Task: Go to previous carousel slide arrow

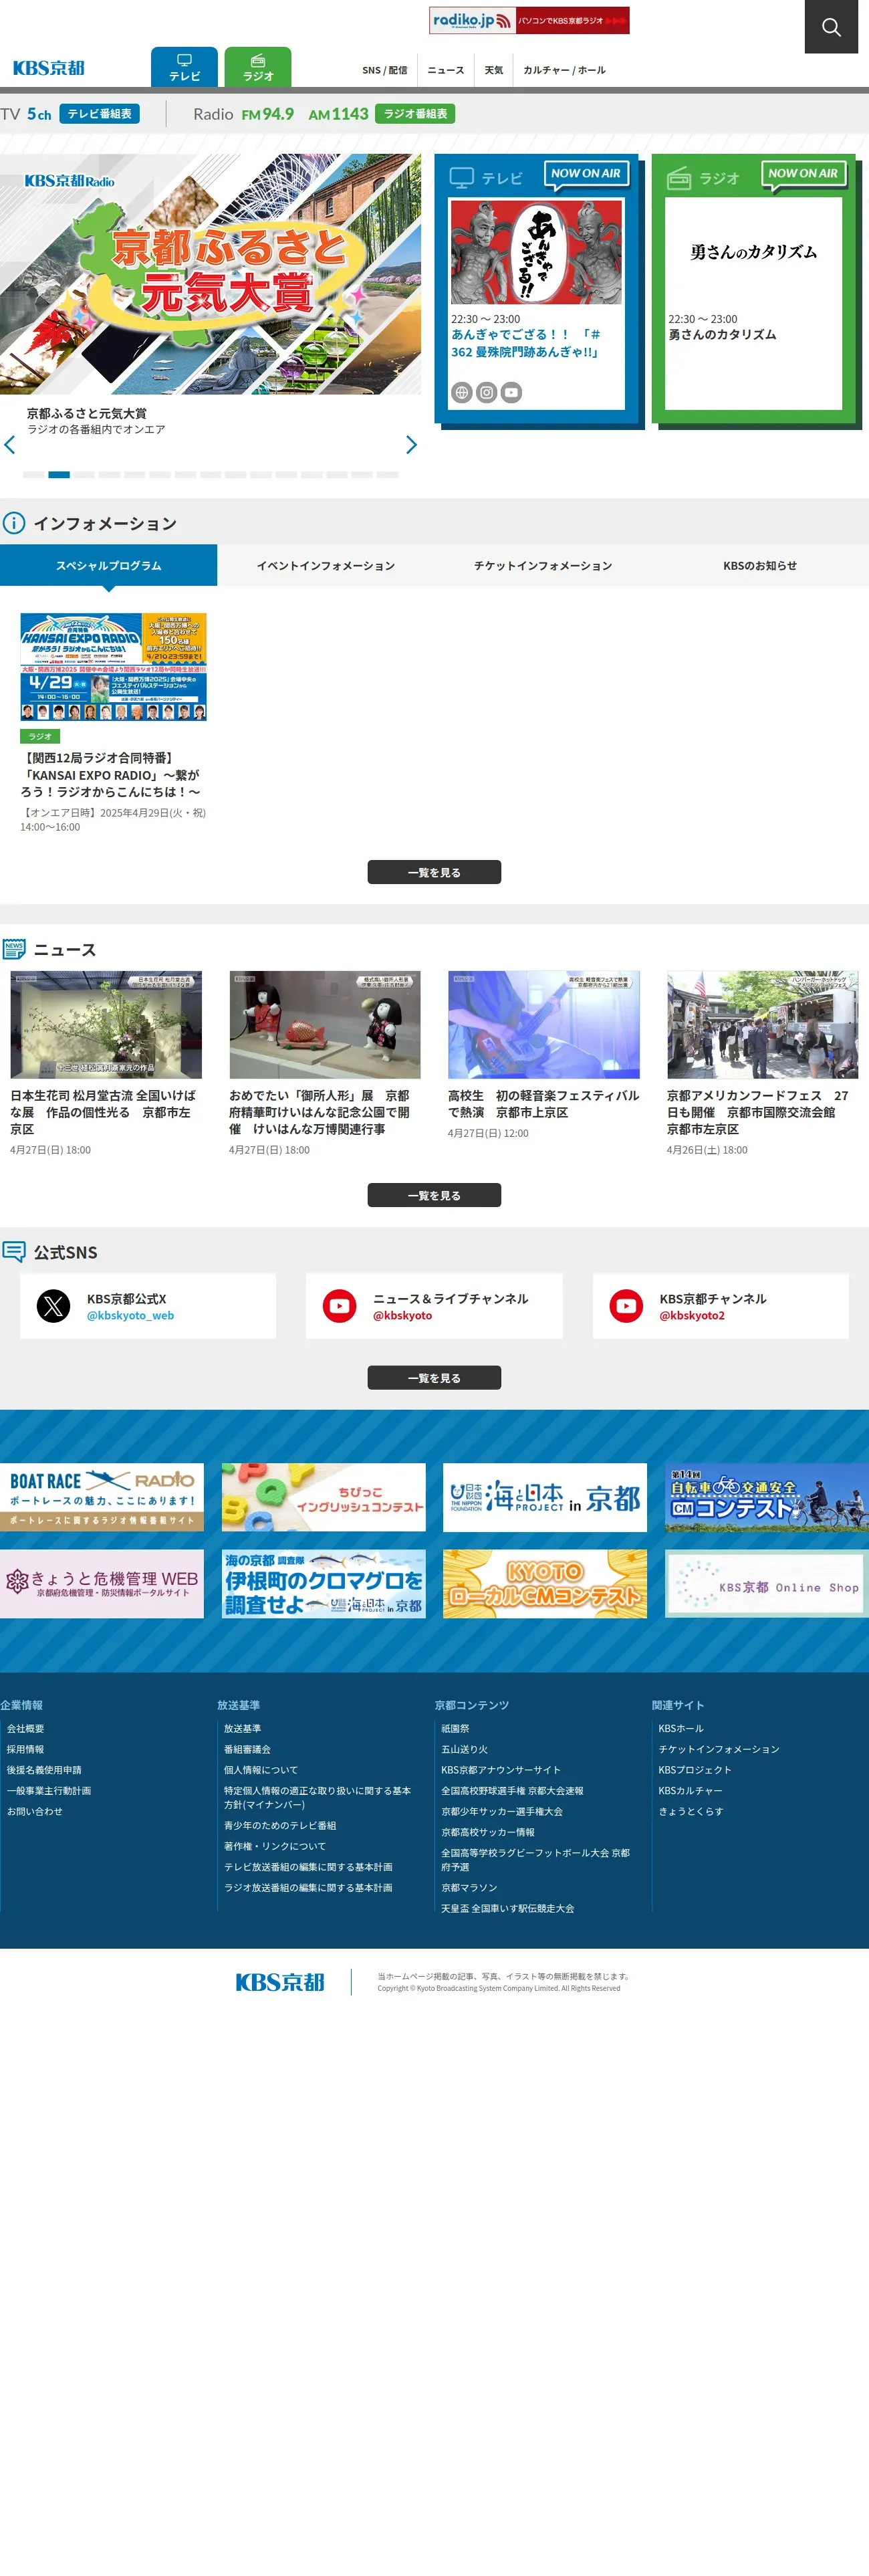Action: coord(10,445)
